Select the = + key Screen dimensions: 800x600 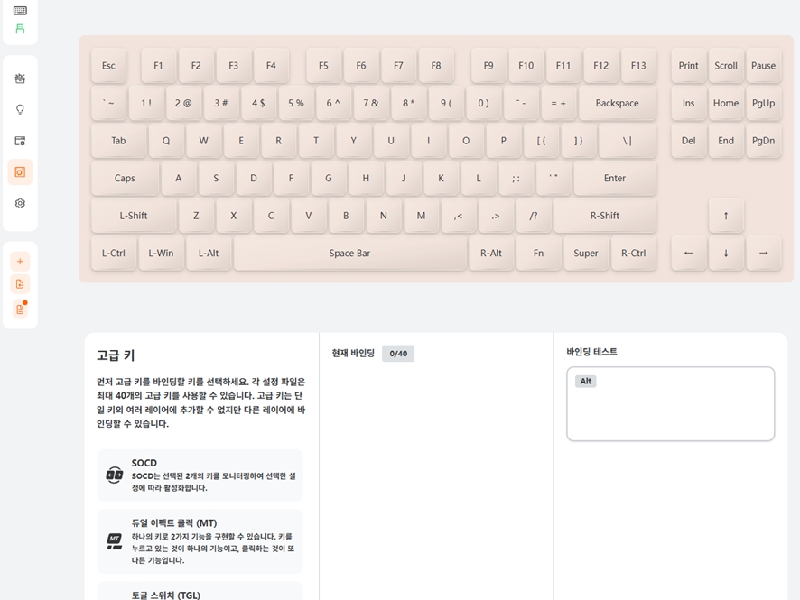558,103
